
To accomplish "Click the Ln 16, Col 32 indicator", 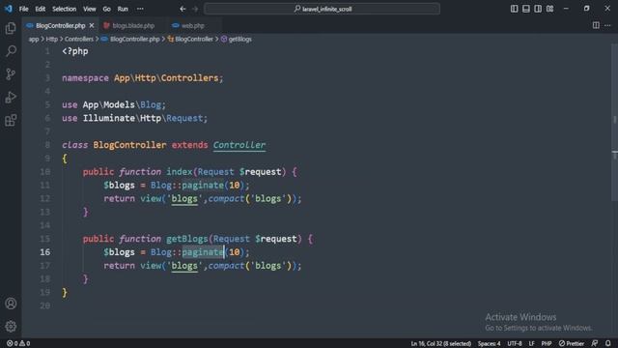I will pos(440,343).
